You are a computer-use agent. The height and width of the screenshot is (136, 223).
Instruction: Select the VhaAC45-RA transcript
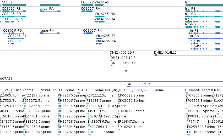pos(100,22)
